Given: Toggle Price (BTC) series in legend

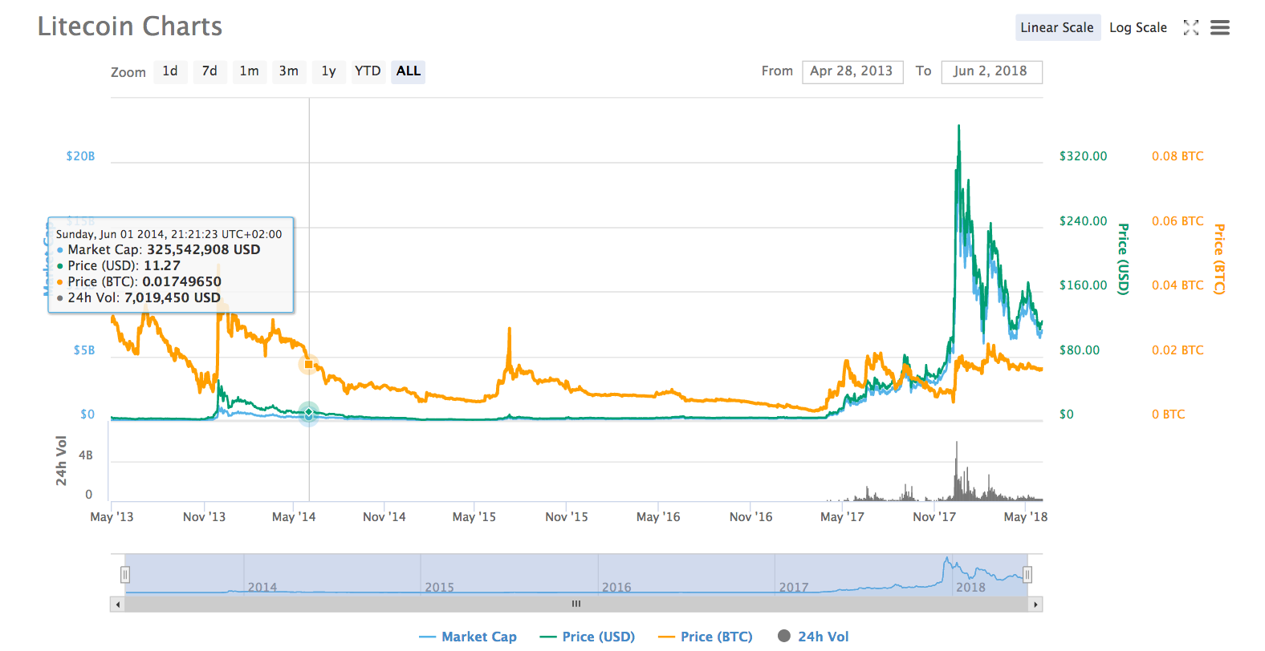Looking at the screenshot, I should click(x=706, y=637).
